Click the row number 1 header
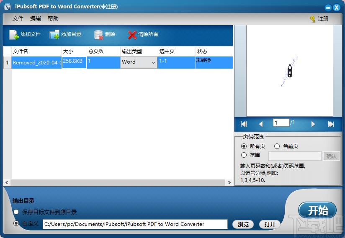Viewport: 345px width, 238px height. pos(7,63)
